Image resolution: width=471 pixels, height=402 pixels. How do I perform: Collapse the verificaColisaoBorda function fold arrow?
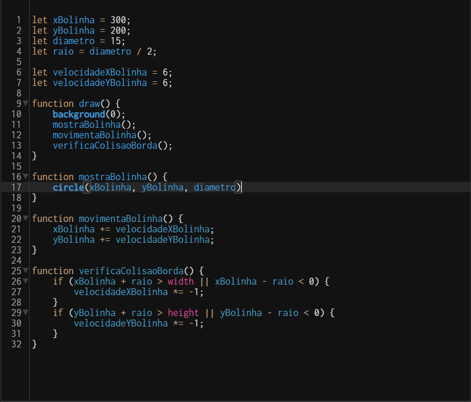pyautogui.click(x=26, y=270)
